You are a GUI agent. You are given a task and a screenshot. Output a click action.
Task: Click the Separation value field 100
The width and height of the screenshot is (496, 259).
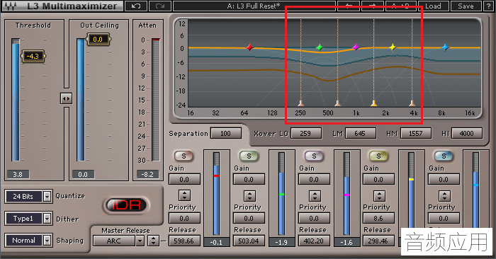tap(226, 133)
